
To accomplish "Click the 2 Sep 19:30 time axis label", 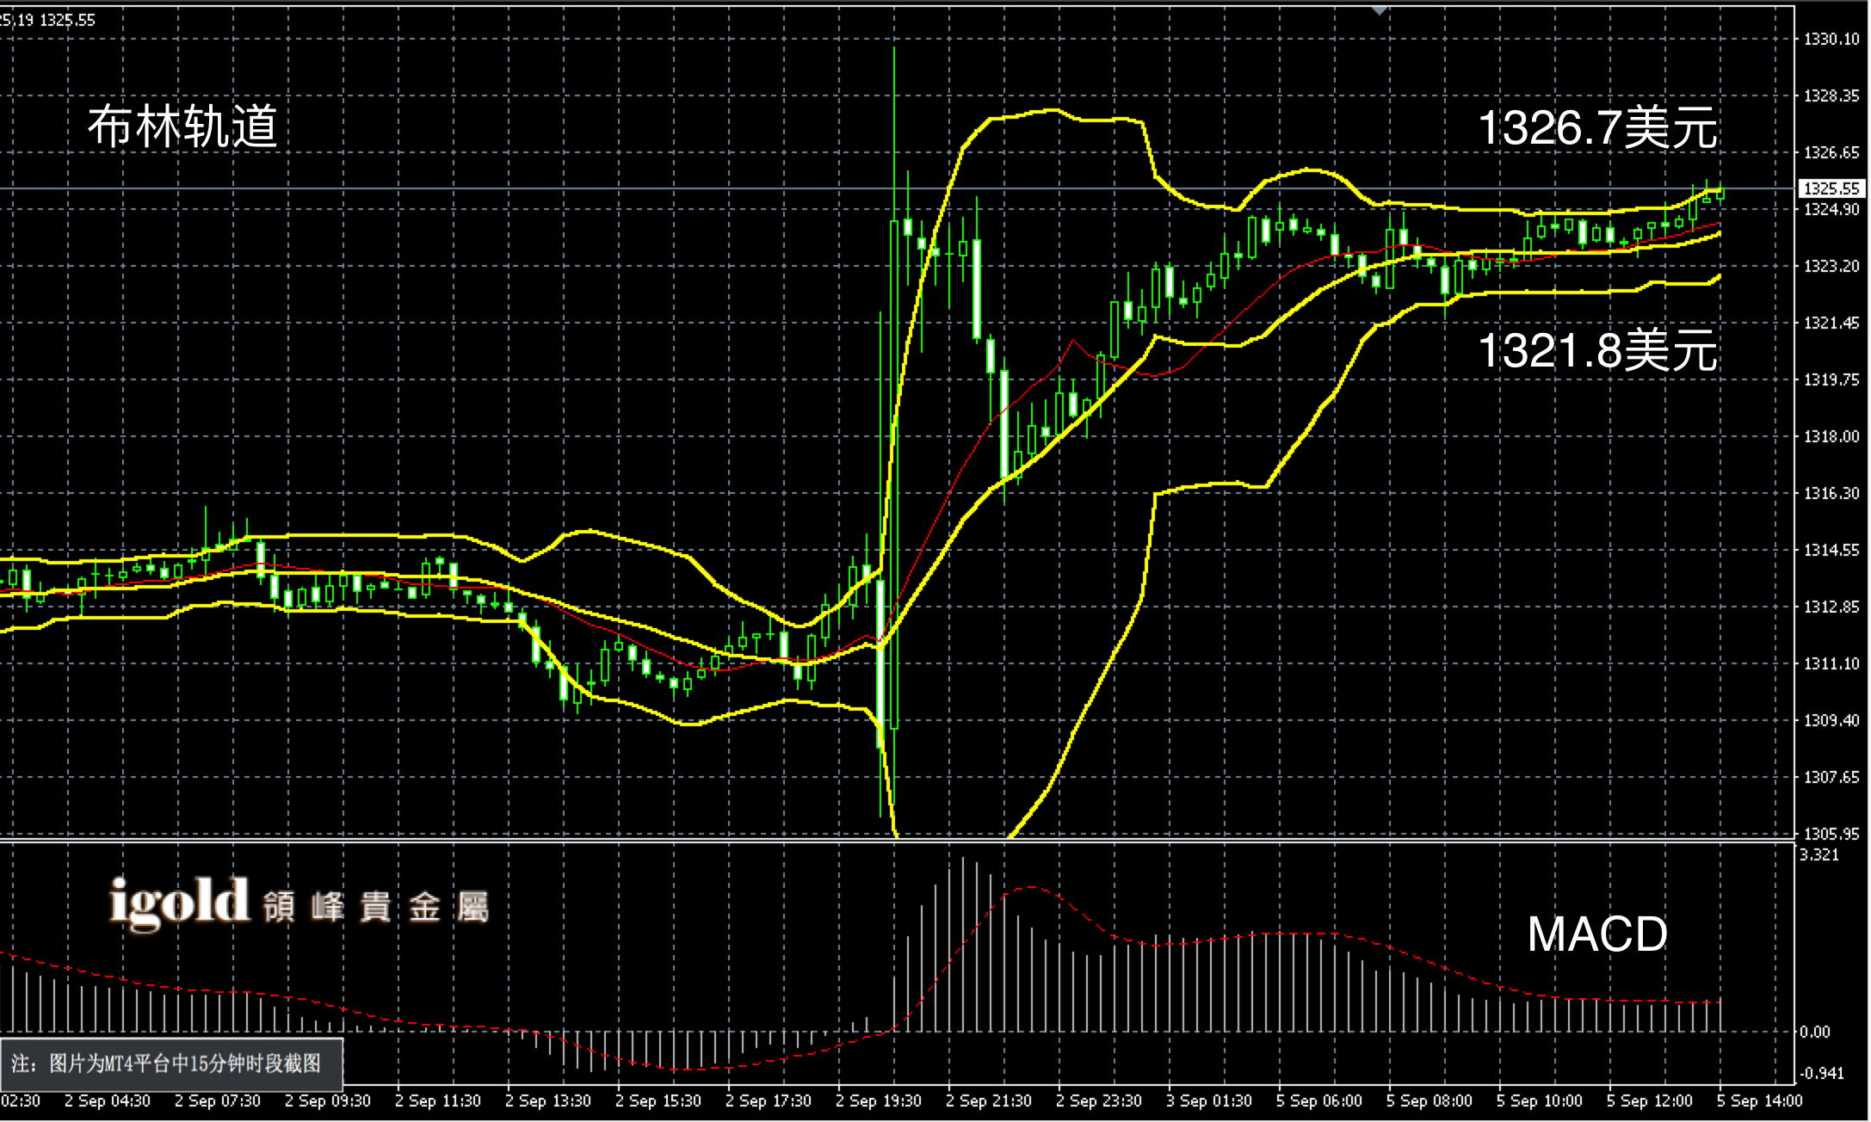I will [x=878, y=1101].
